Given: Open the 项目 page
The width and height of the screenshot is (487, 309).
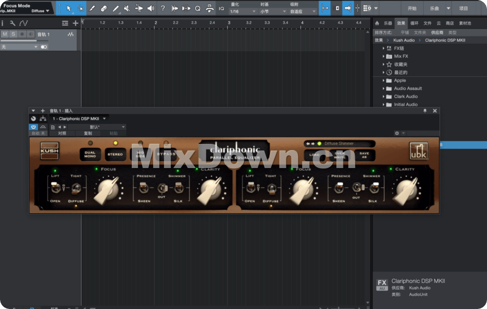Looking at the screenshot, I should 463,9.
